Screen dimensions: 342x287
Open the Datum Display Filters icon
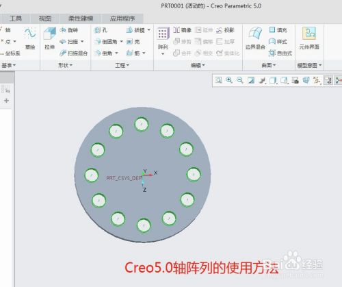click(x=317, y=80)
